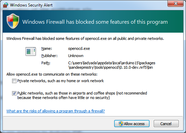Image resolution: width=186 pixels, height=133 pixels.
Task: Click the generic program icon beside Name
Action: (x=31, y=51)
